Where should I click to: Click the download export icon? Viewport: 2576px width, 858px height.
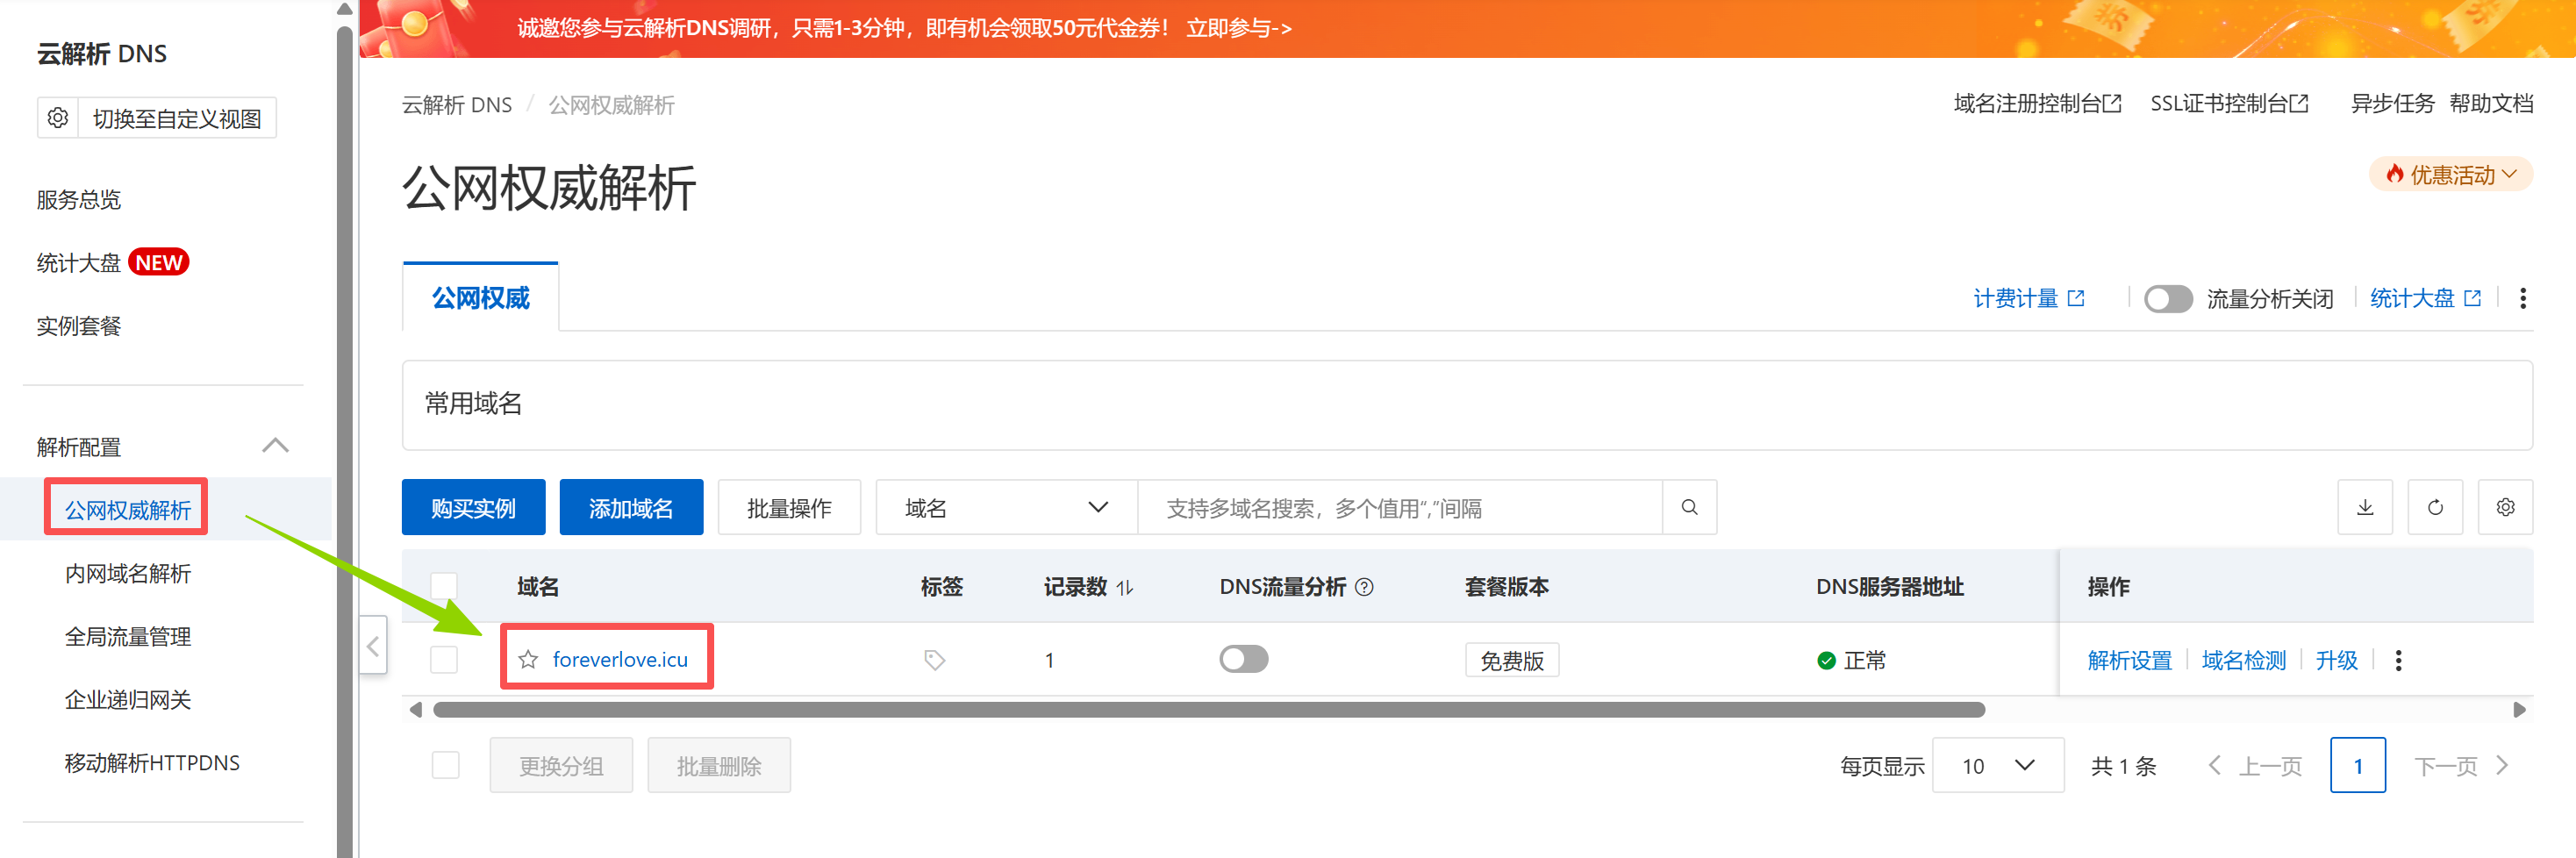2364,507
